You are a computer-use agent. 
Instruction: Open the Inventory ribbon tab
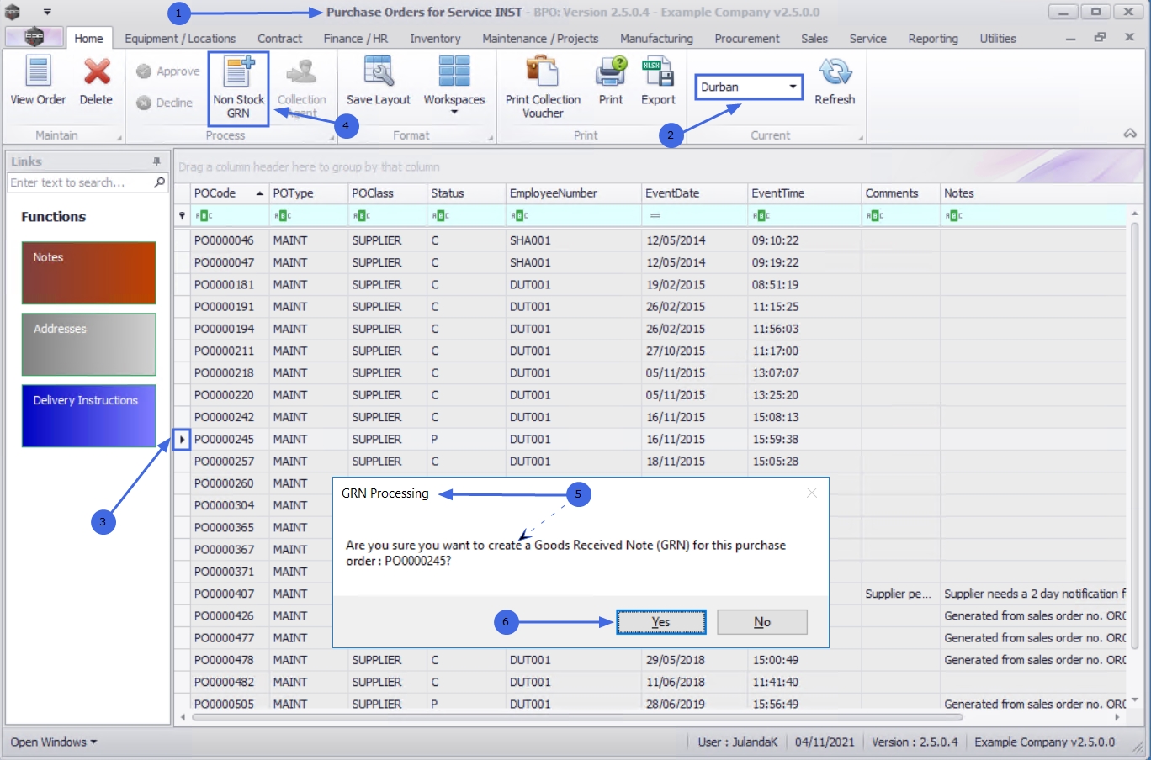435,39
